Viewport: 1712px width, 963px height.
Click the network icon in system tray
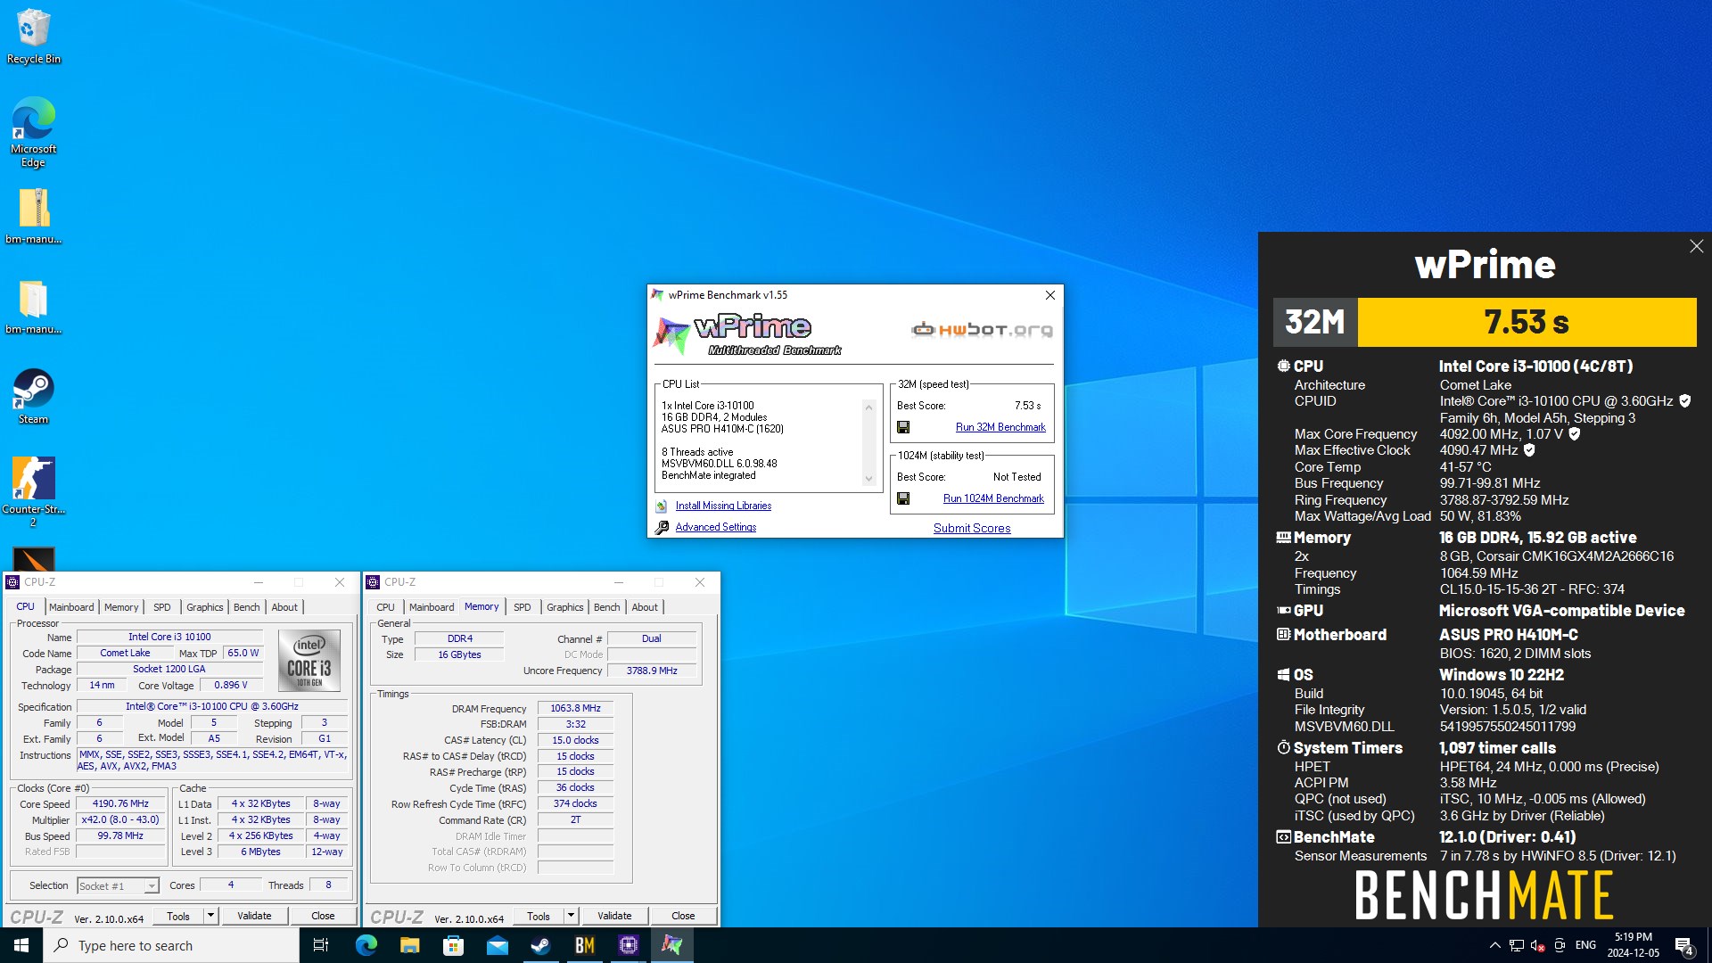1516,945
